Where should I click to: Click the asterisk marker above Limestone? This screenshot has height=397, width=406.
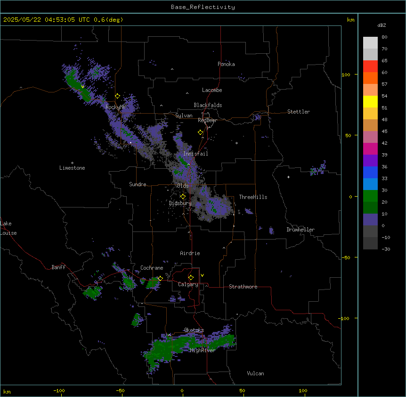(x=72, y=163)
